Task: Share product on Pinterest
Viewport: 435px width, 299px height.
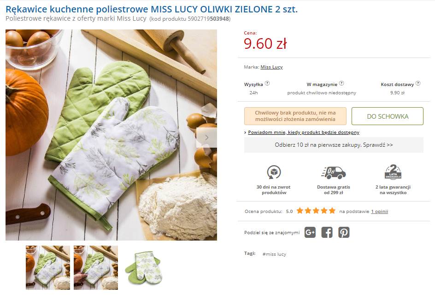Action: (x=344, y=232)
